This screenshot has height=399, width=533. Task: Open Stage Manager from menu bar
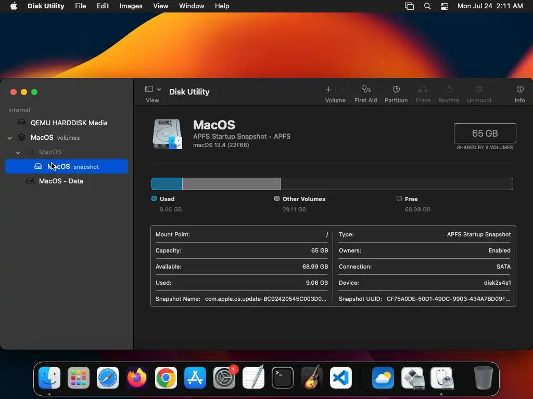[x=409, y=6]
